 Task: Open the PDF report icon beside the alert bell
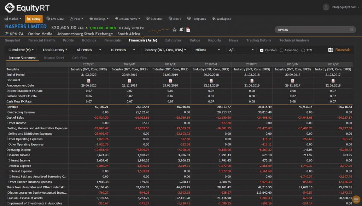(x=188, y=30)
